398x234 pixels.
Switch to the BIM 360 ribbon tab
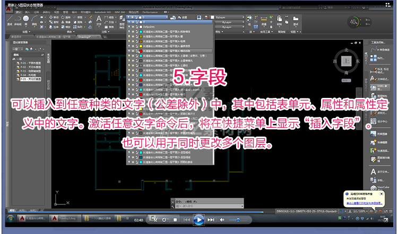[x=120, y=12]
